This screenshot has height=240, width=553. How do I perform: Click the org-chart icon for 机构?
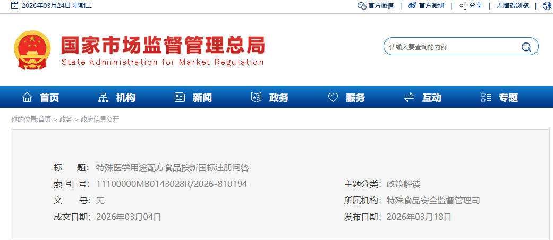(104, 97)
